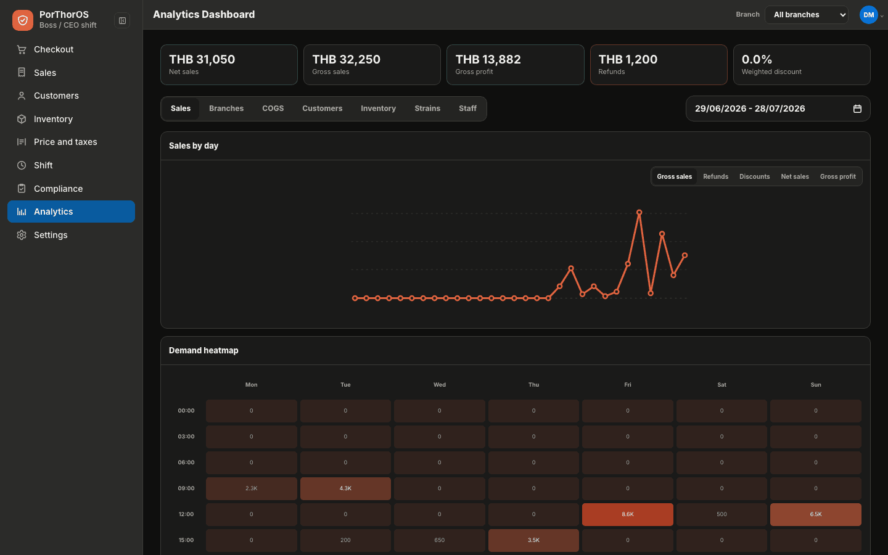Viewport: 888px width, 555px height.
Task: Click the THB 32,250 Gross sales card
Action: pyautogui.click(x=372, y=65)
